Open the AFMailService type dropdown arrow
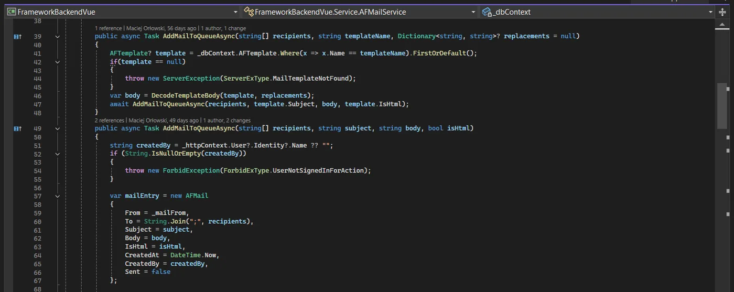The image size is (734, 292). pyautogui.click(x=473, y=12)
